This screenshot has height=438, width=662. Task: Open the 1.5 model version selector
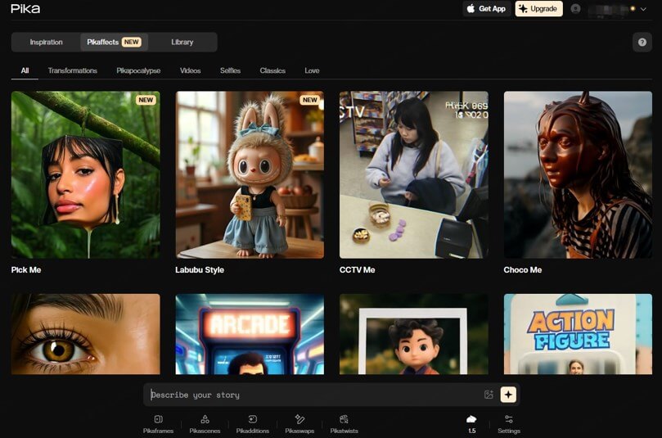coord(471,423)
